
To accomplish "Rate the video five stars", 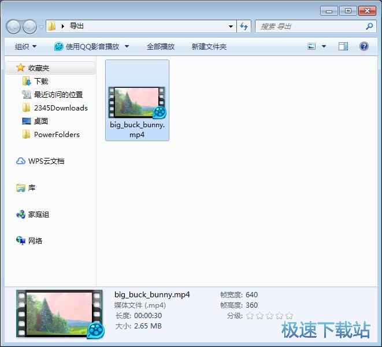I will point(289,316).
